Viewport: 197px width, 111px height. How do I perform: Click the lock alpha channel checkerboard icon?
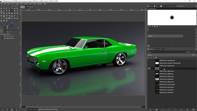pyautogui.click(x=156, y=58)
